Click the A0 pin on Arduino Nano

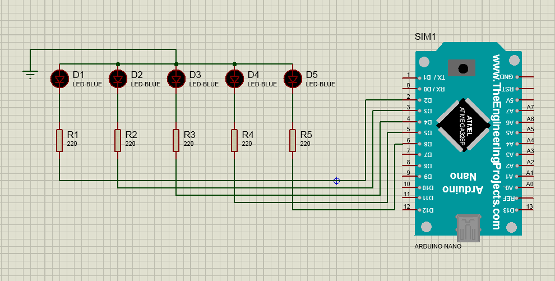point(517,187)
